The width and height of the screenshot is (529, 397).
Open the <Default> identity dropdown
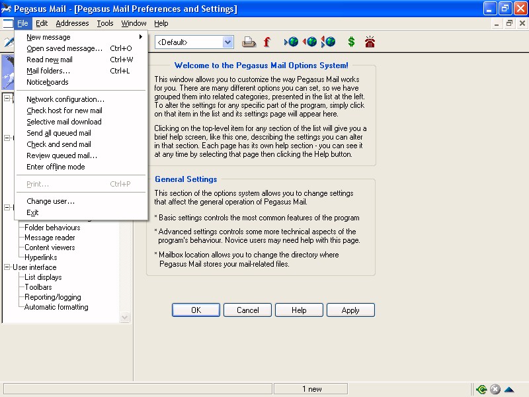[228, 42]
